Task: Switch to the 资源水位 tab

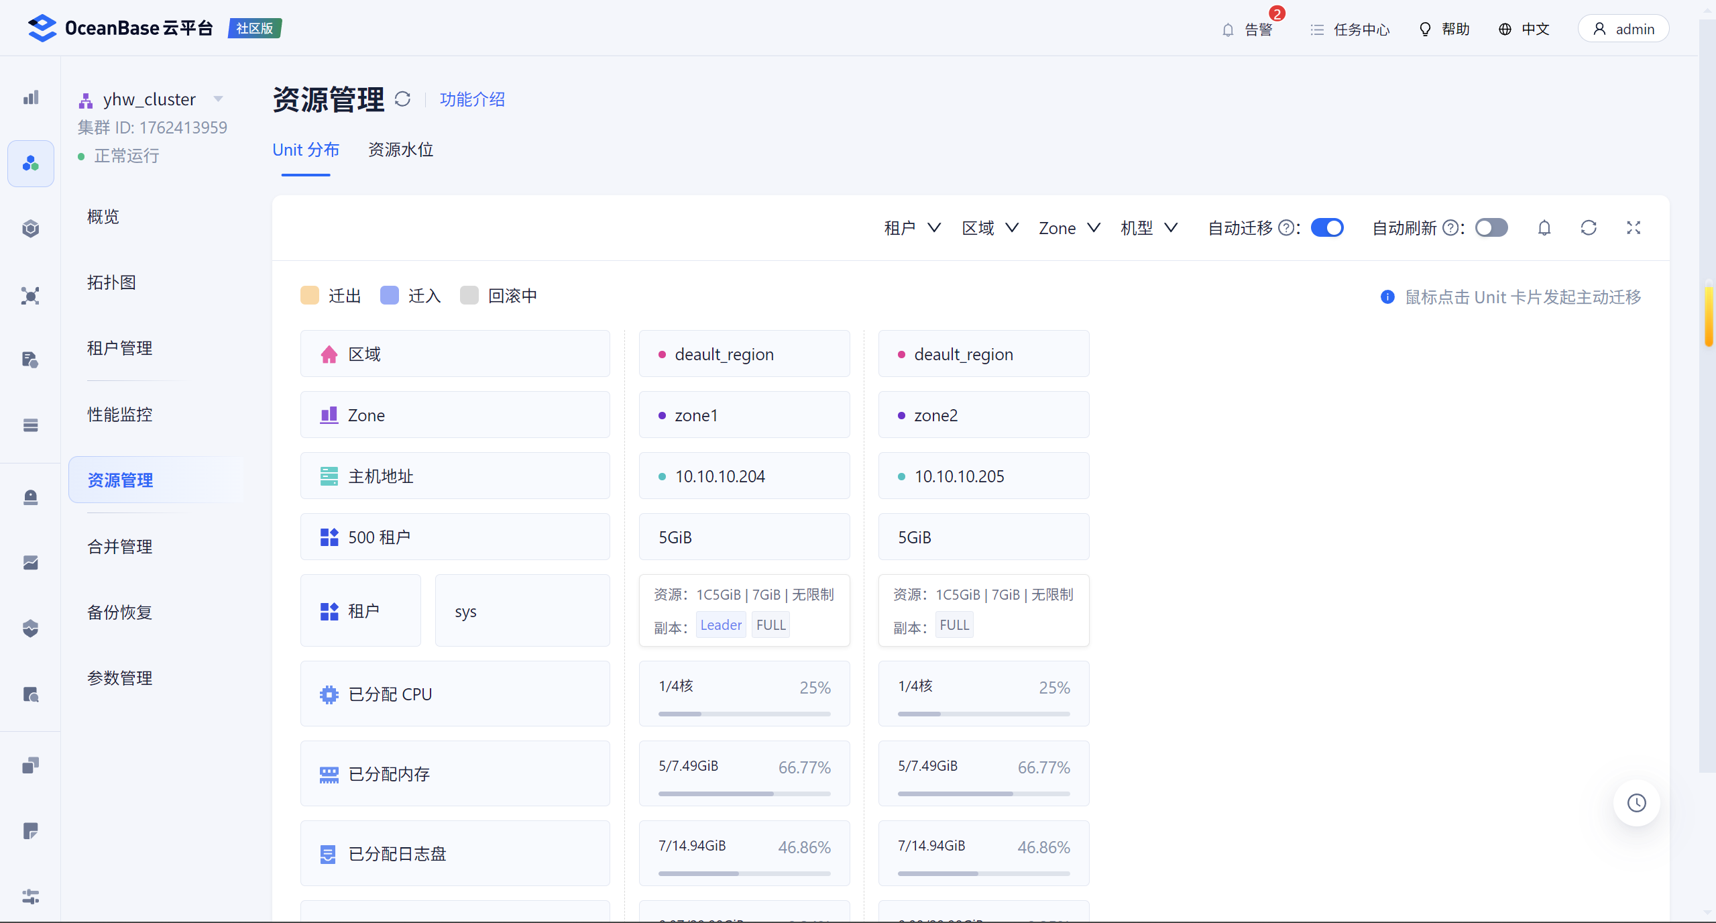Action: tap(400, 150)
